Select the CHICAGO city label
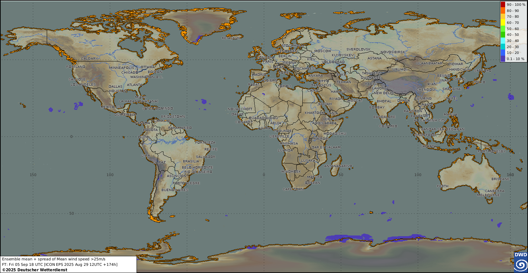Viewport: 528px width, 273px height. 130,72
